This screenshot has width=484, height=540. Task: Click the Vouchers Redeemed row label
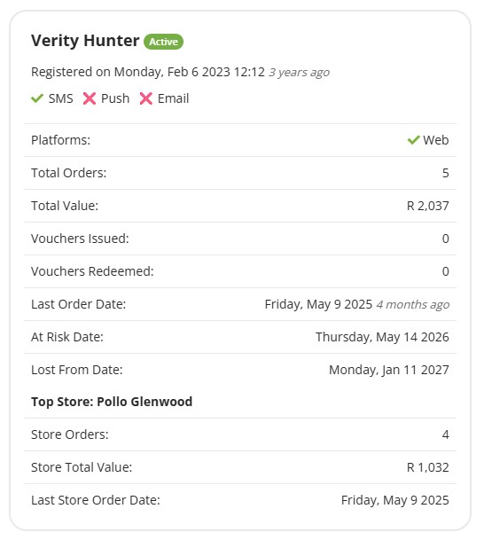(x=92, y=271)
